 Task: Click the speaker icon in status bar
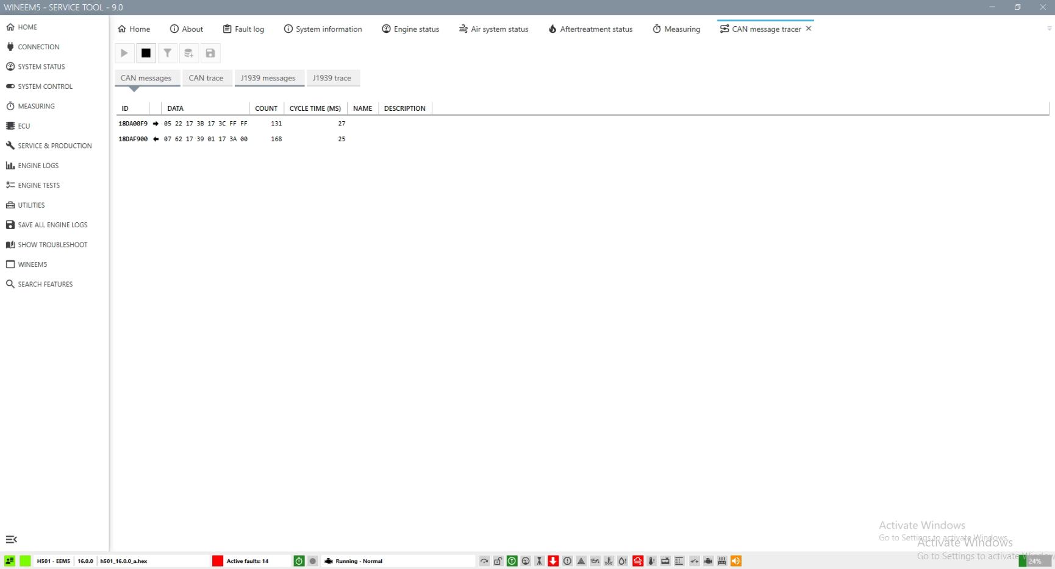[736, 561]
